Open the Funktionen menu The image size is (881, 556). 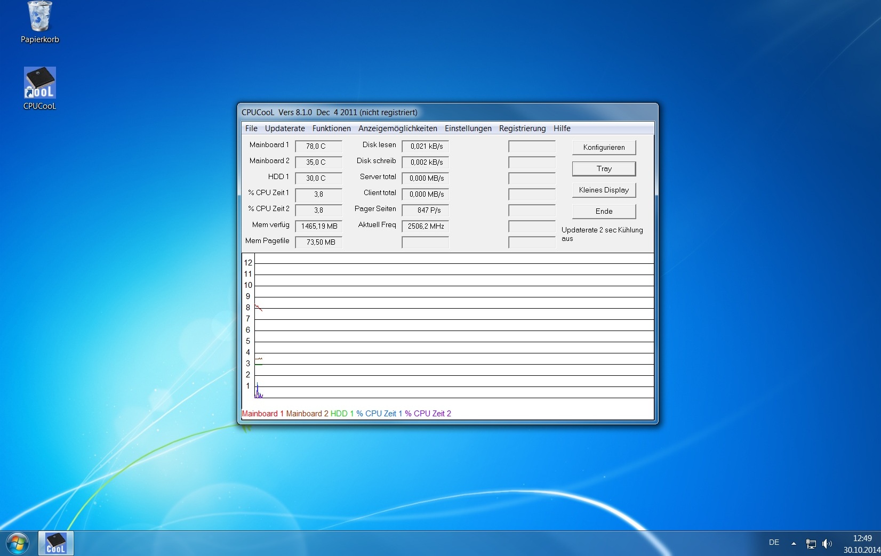click(x=331, y=128)
